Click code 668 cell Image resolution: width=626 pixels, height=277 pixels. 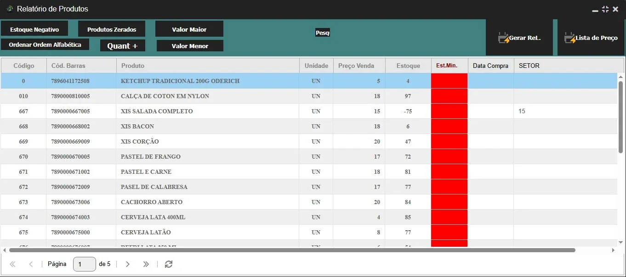click(24, 126)
